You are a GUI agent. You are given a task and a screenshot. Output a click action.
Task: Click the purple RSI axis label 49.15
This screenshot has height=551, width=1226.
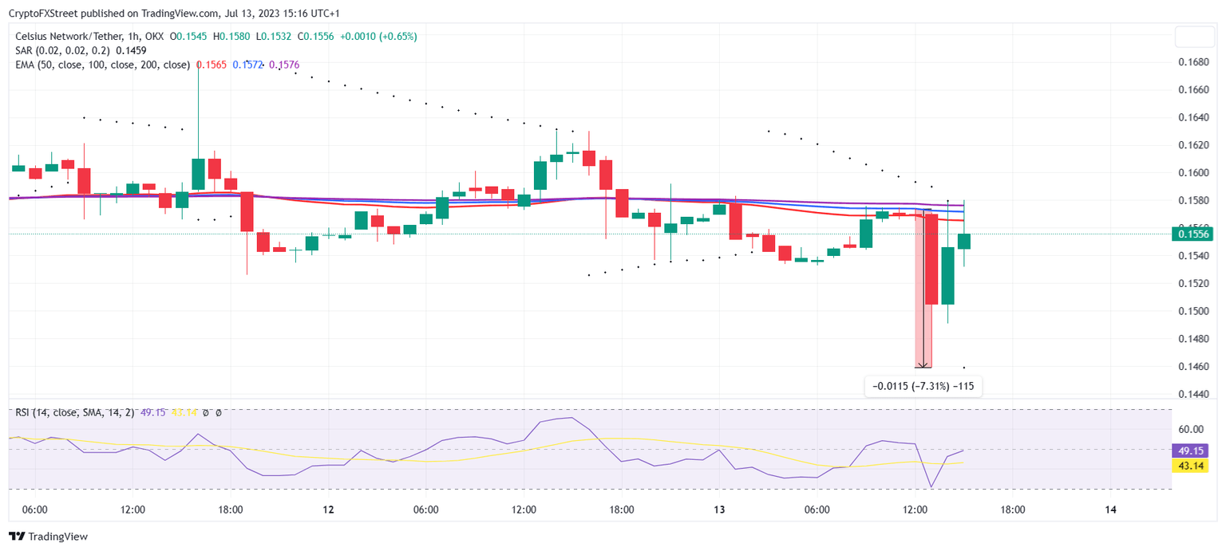1191,451
